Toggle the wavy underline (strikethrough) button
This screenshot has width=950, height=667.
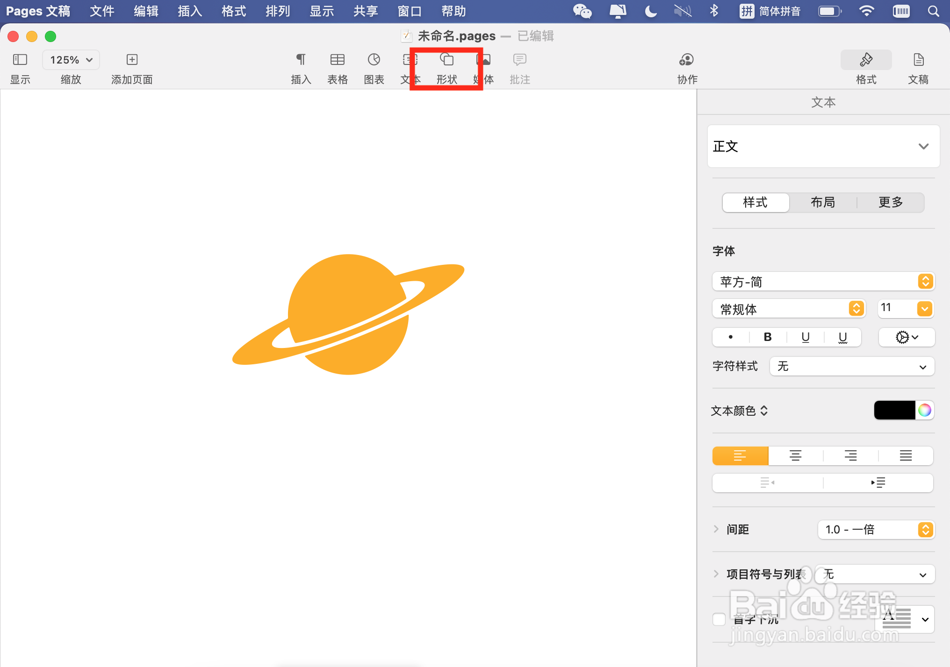click(x=842, y=337)
